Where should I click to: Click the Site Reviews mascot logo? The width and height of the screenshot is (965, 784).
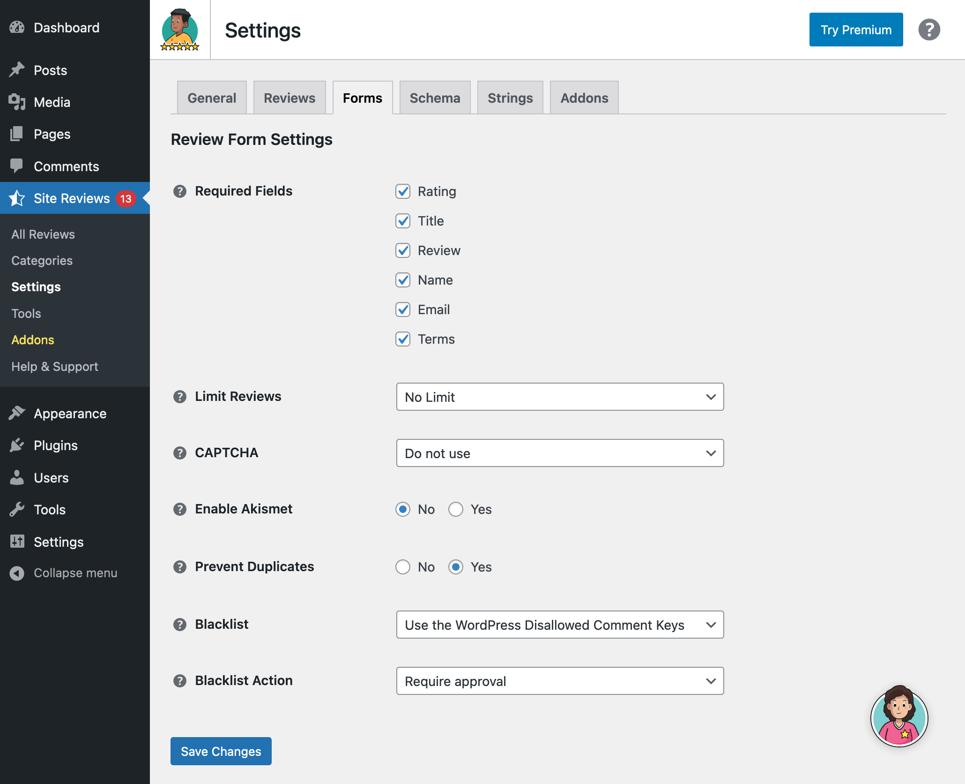click(x=180, y=30)
